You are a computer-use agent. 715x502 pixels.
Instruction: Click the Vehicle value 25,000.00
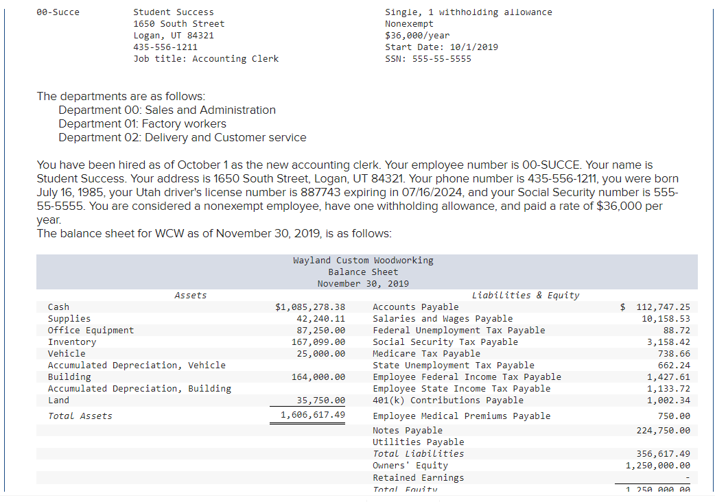click(321, 353)
